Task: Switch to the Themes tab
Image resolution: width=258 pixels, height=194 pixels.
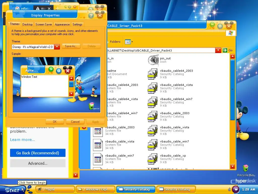Action: click(15, 24)
